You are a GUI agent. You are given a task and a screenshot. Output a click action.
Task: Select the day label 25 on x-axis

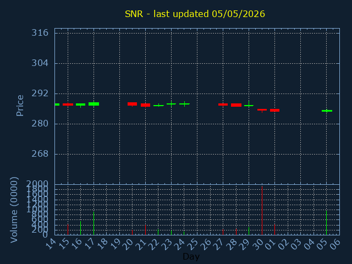click(193, 244)
